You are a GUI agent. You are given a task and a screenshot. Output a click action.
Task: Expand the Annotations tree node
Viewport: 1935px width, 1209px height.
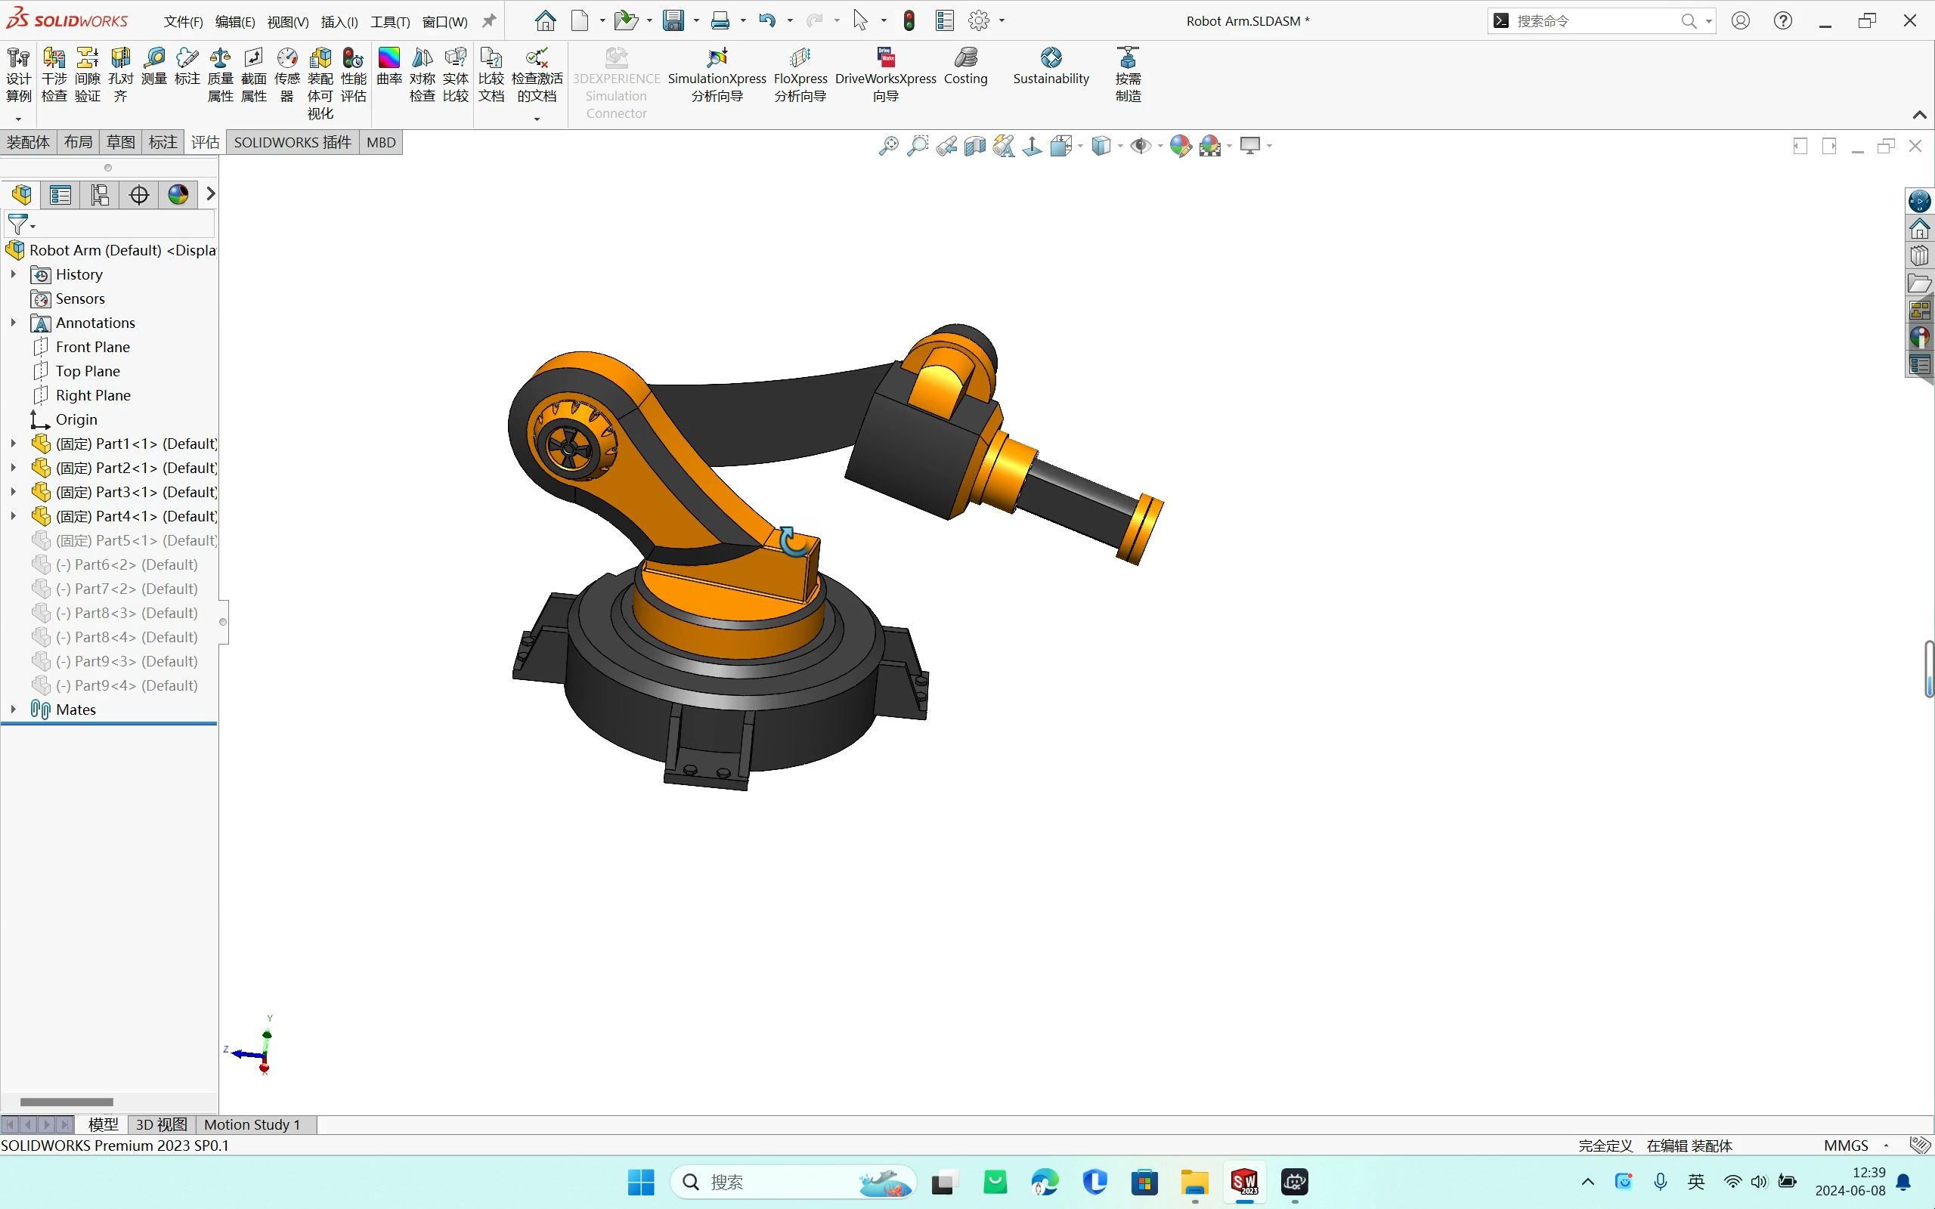pos(14,322)
